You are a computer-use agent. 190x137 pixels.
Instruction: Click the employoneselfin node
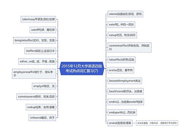[x=34, y=74]
